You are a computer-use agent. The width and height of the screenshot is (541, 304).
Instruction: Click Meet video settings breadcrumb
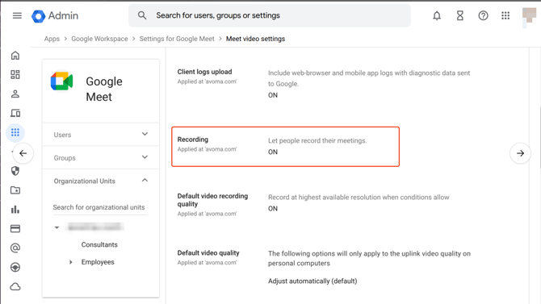(x=255, y=39)
